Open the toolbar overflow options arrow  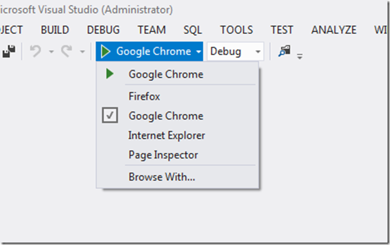coord(299,56)
